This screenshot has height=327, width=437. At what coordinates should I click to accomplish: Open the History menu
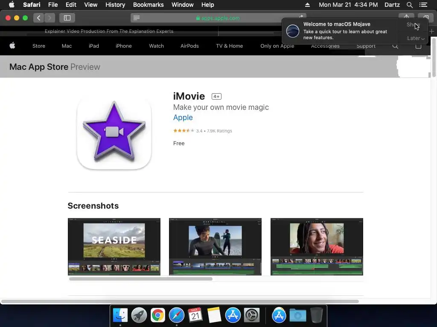[x=115, y=5]
